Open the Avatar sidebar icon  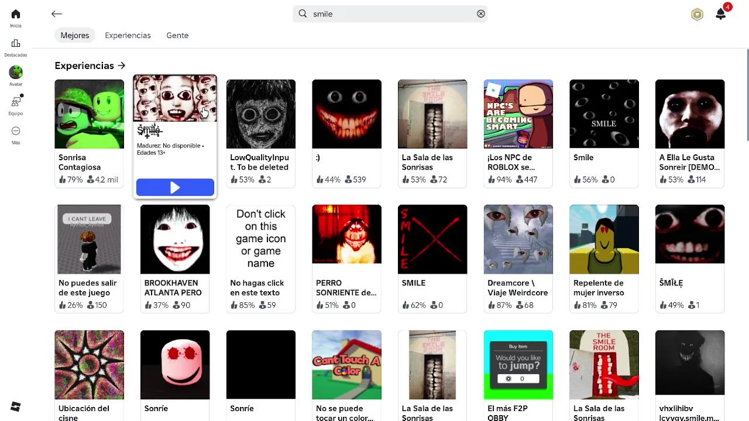coord(16,73)
